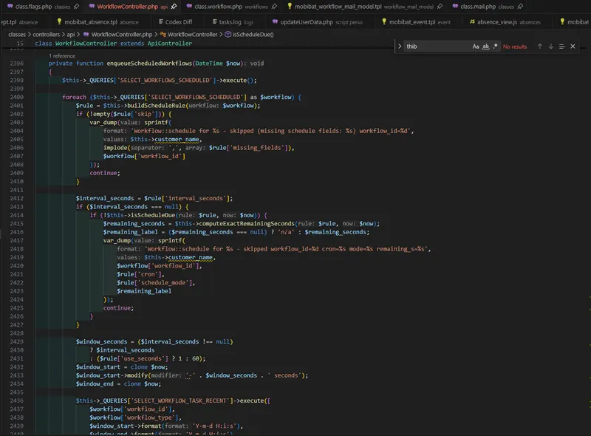Unpin the class.workflow.php tab
591x436 pixels.
[x=274, y=7]
